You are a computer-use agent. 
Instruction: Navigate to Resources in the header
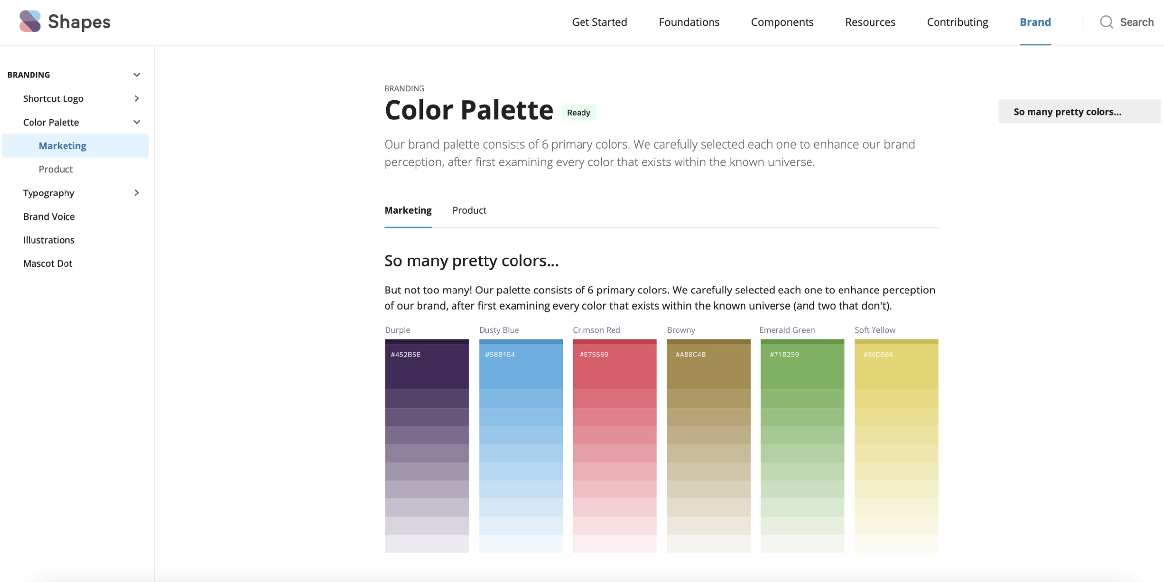pyautogui.click(x=870, y=22)
